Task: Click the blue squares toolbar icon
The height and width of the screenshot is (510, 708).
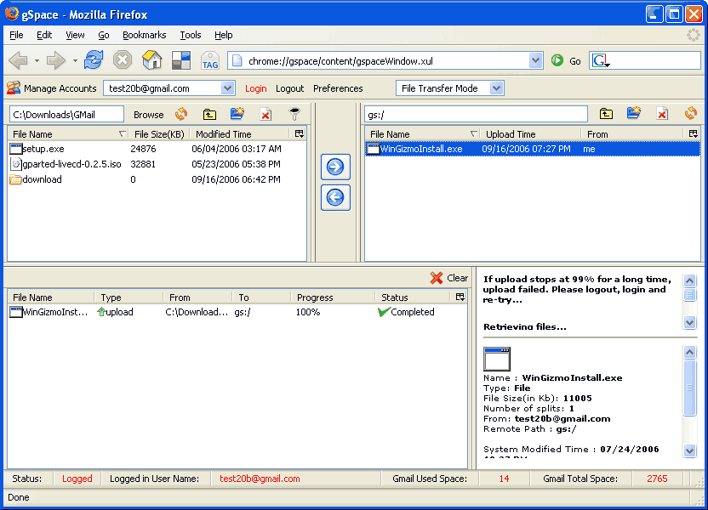Action: click(181, 60)
